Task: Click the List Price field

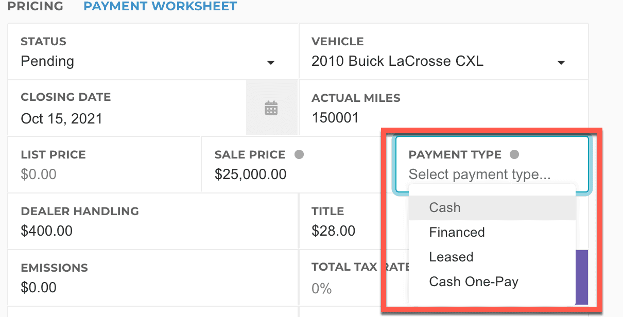Action: point(39,174)
